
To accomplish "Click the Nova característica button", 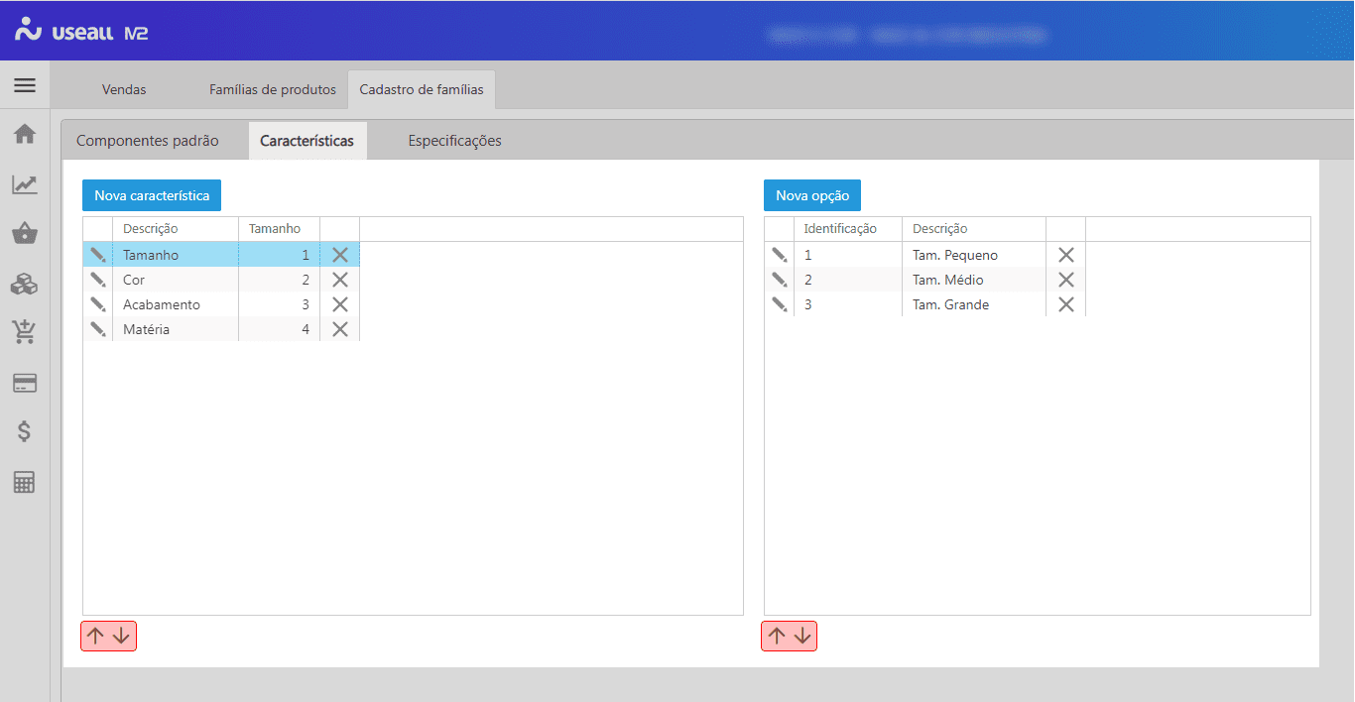I will pyautogui.click(x=152, y=195).
